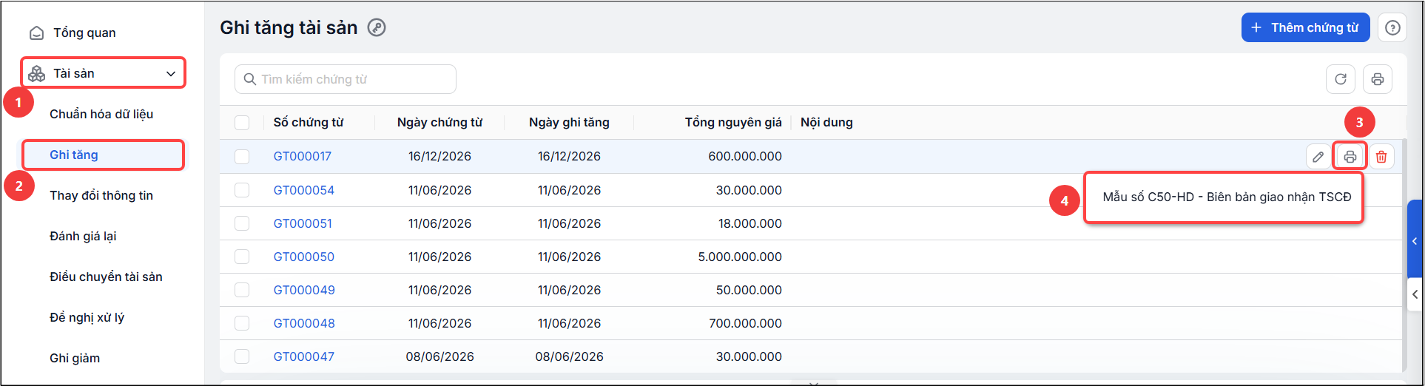This screenshot has height=386, width=1425.
Task: Click the 600.000.000 value cell
Action: (745, 157)
